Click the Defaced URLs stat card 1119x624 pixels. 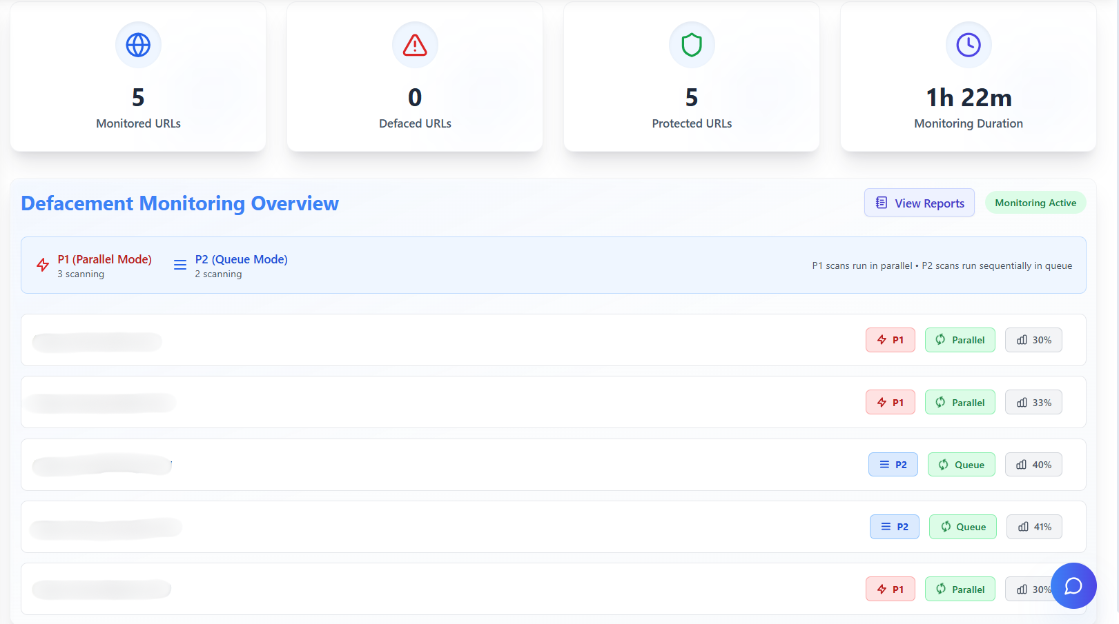pyautogui.click(x=415, y=77)
